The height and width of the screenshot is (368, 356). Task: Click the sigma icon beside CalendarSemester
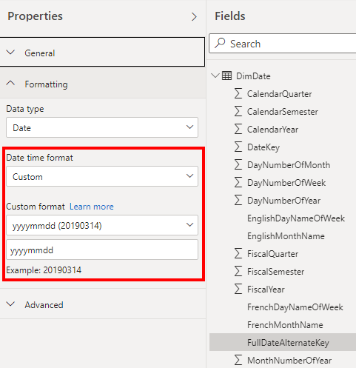click(238, 111)
